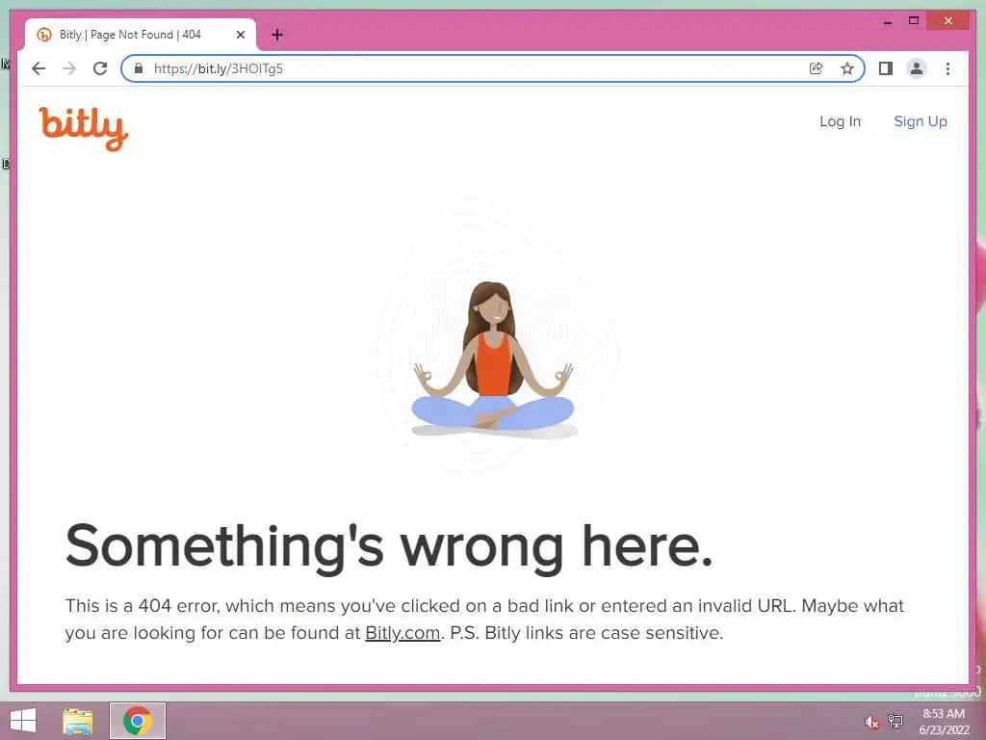Open a new tab with plus button
Screen dimensions: 986x740
pyautogui.click(x=277, y=35)
